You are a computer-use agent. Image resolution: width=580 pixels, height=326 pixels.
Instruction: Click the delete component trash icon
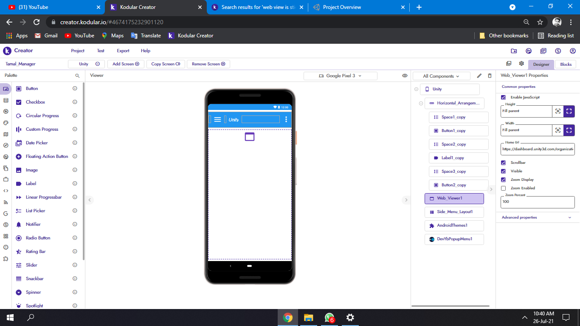tap(490, 76)
